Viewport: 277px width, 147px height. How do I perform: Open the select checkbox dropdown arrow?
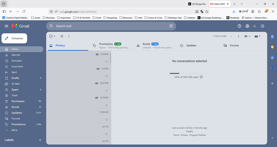point(55,36)
